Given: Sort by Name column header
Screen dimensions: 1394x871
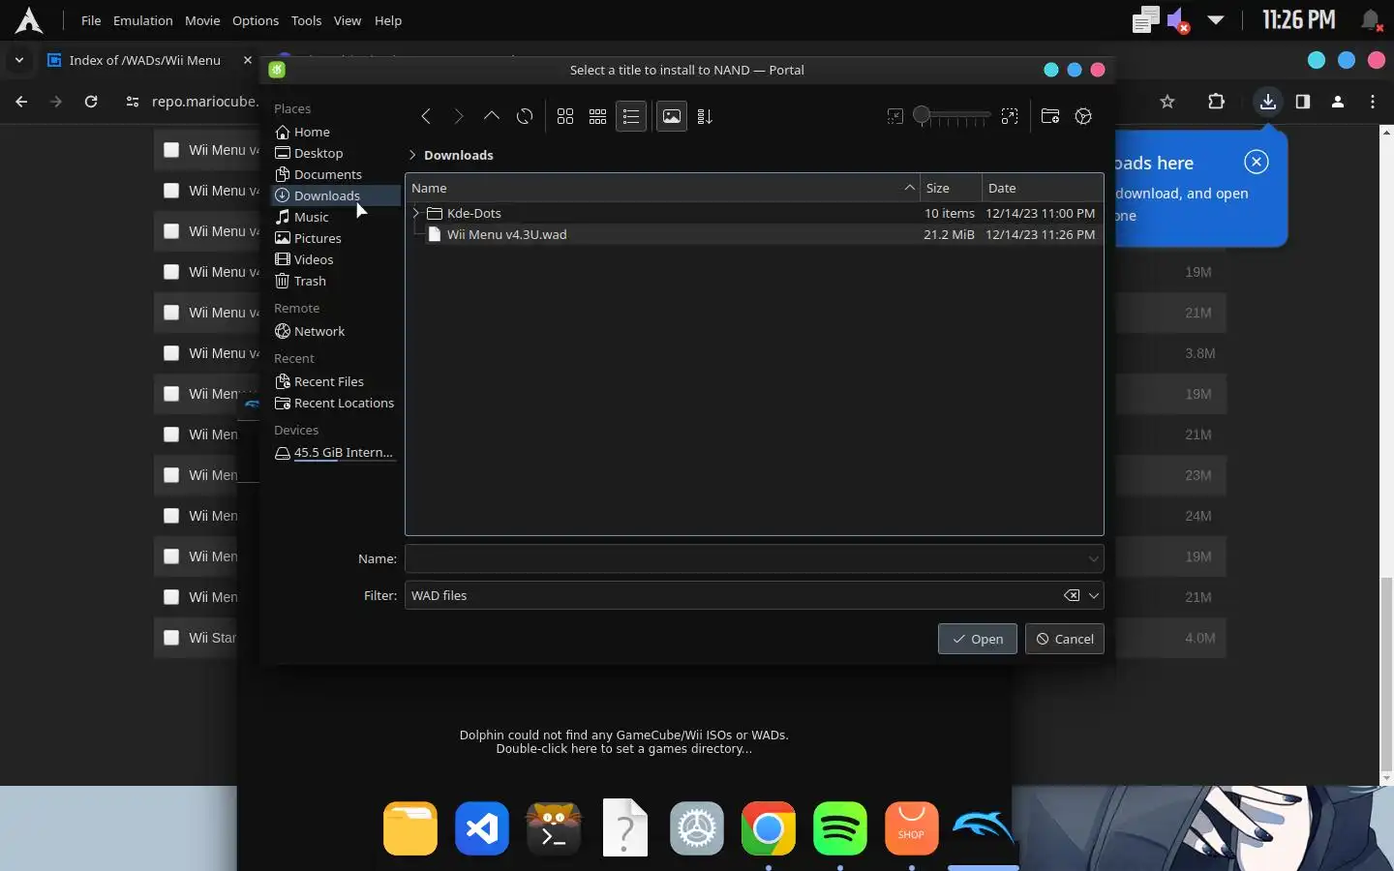Looking at the screenshot, I should tap(662, 188).
